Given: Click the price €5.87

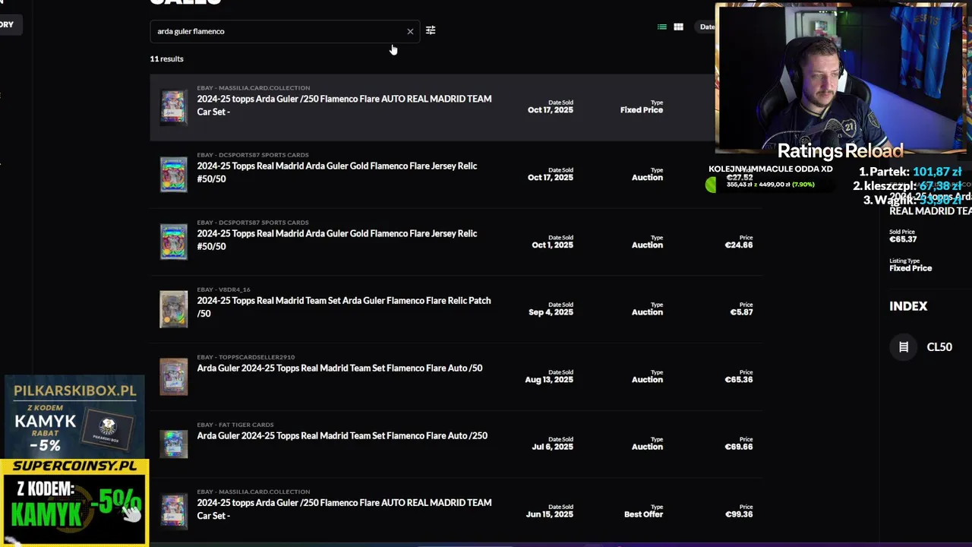Looking at the screenshot, I should click(x=741, y=312).
